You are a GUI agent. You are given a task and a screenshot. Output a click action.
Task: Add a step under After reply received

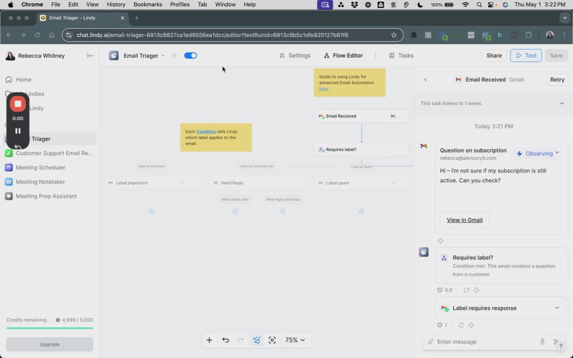pos(283,211)
